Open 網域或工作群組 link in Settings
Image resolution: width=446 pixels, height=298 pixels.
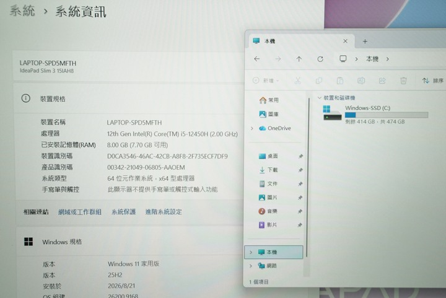[x=80, y=212]
